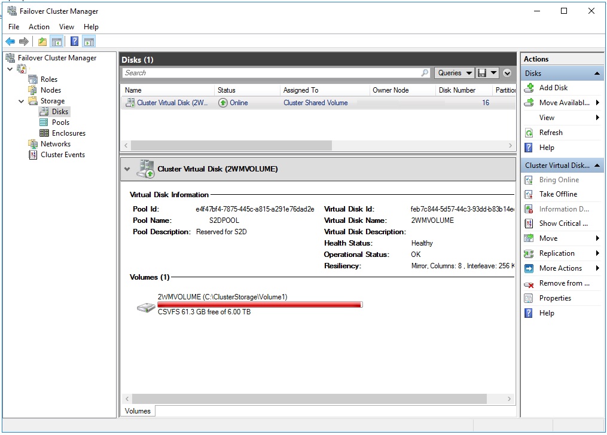Open the Action menu

click(39, 27)
